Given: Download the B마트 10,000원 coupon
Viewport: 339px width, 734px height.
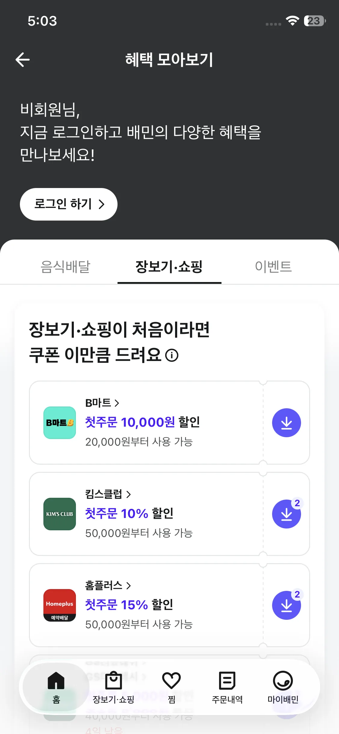Looking at the screenshot, I should 286,423.
